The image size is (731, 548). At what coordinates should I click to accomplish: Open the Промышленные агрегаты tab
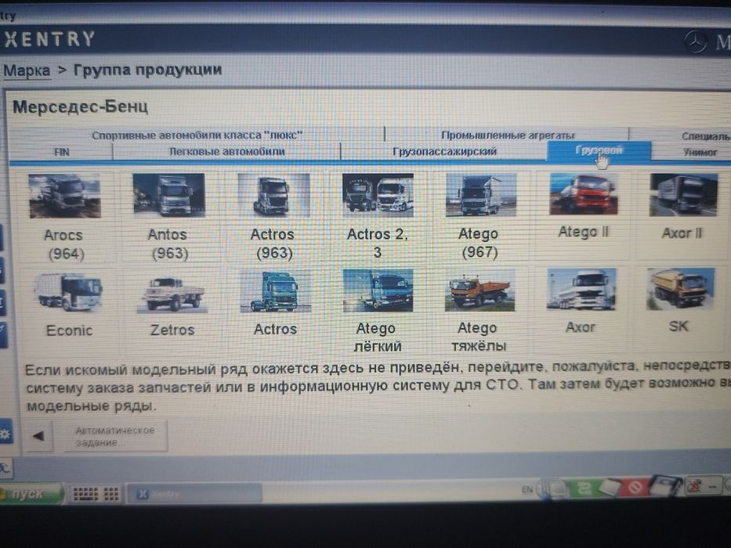(508, 135)
